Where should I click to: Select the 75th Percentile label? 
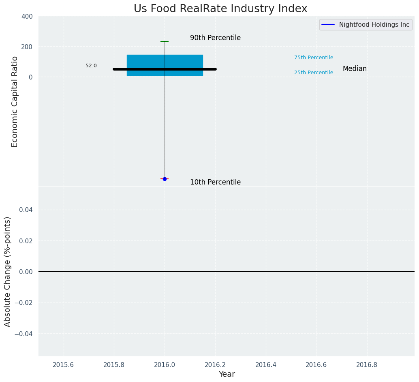314,58
